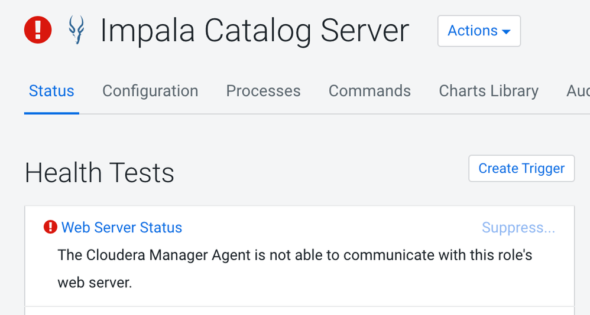Click the red bad-health icon beside the page title
The width and height of the screenshot is (590, 315).
[x=38, y=30]
